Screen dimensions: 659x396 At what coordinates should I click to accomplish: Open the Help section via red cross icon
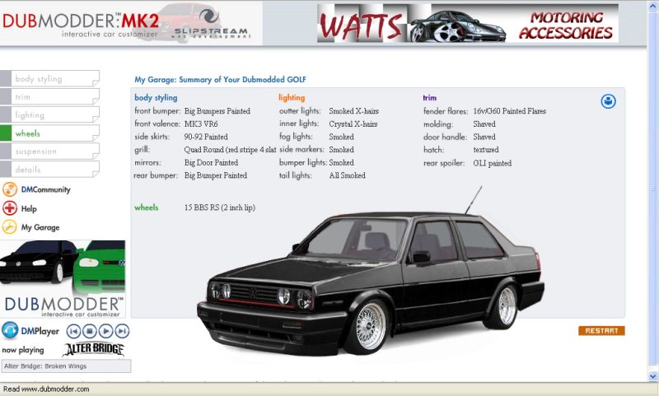point(10,208)
